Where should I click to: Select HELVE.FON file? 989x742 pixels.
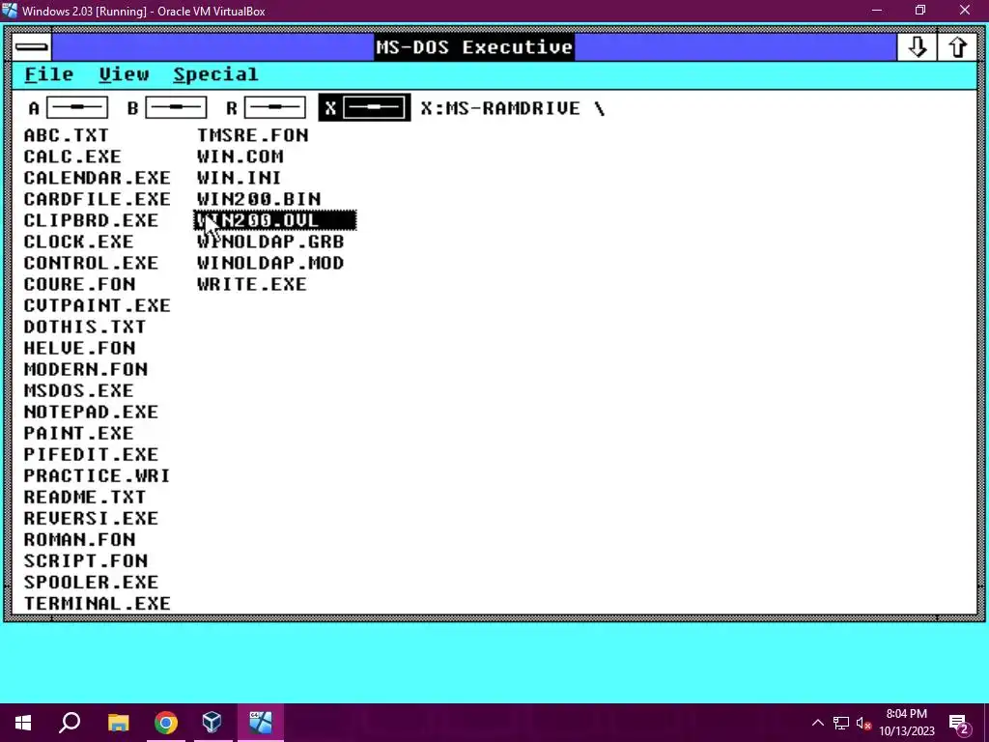click(x=79, y=348)
